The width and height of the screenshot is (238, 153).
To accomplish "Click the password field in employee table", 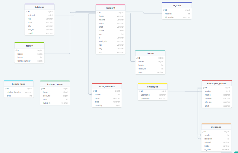I will [153, 99].
